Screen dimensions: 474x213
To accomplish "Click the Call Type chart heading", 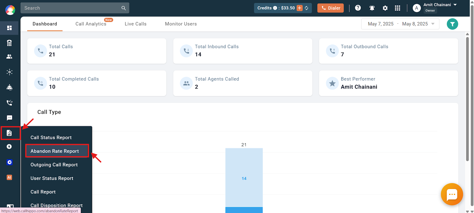I will tap(49, 112).
